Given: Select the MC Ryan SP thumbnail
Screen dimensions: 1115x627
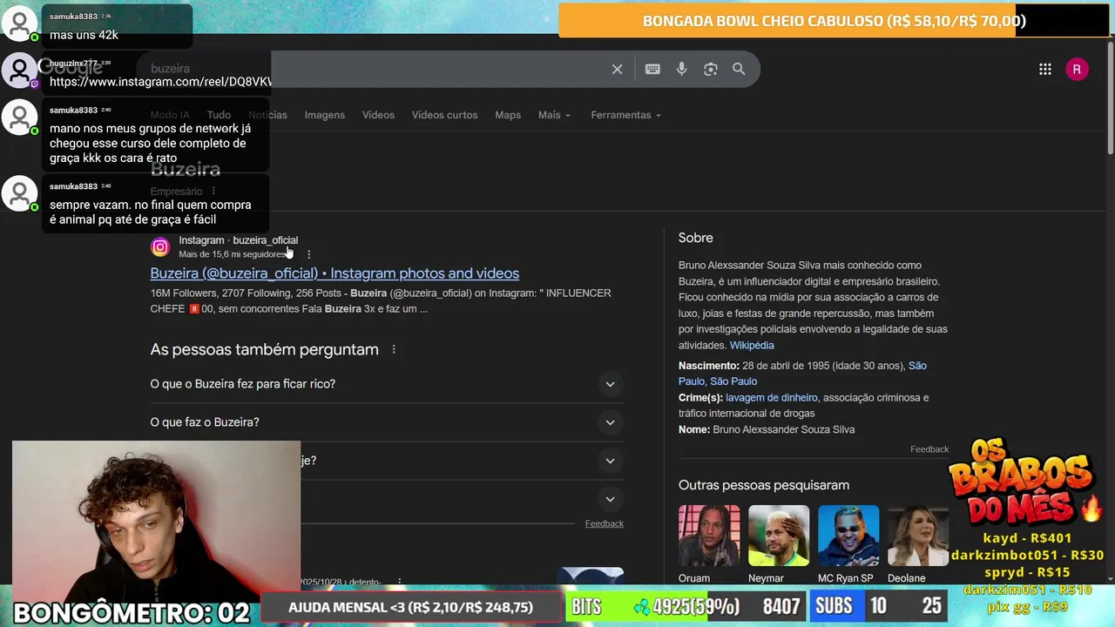Looking at the screenshot, I should (848, 536).
